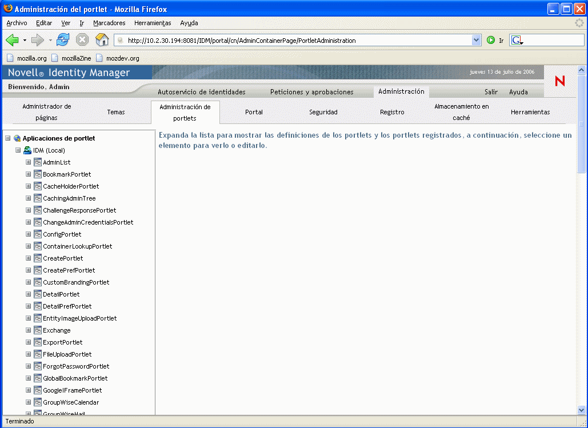Click the BookmarkPortlet portlet icon

coord(38,174)
